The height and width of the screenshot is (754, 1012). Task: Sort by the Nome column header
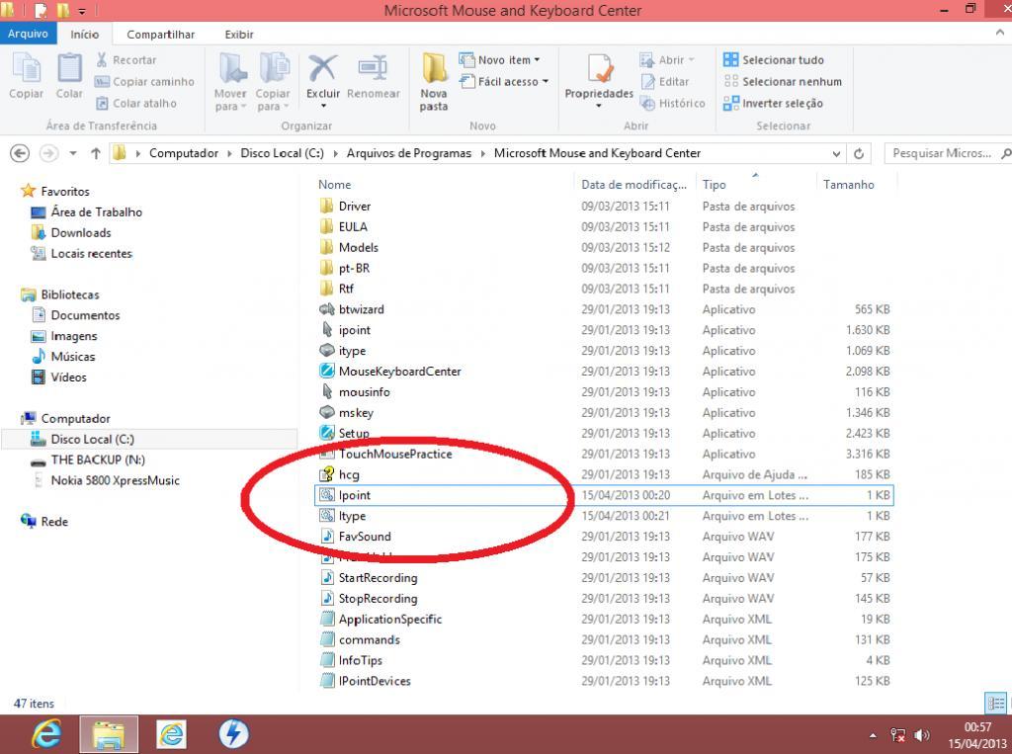coord(334,185)
